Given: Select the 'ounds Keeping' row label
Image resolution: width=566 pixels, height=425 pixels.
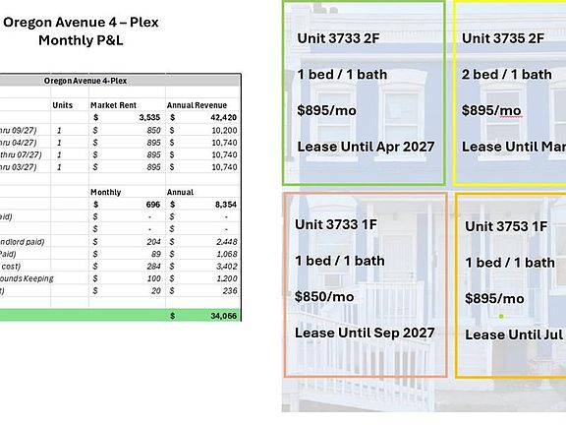Looking at the screenshot, I should (27, 278).
